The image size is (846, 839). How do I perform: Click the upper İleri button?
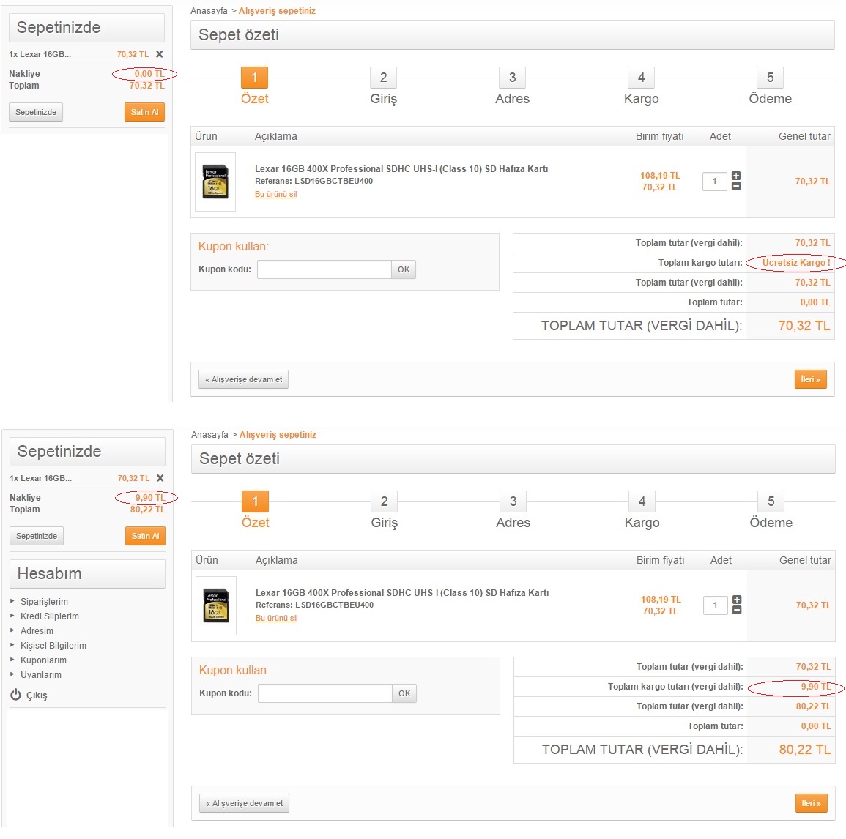pyautogui.click(x=810, y=379)
